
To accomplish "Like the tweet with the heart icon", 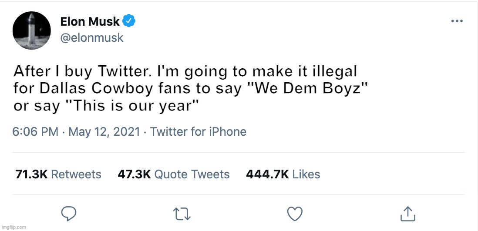I will point(296,213).
